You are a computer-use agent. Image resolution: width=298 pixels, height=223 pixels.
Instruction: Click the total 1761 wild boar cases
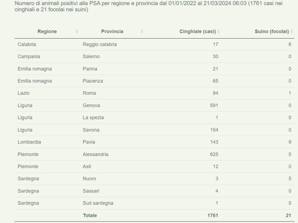pos(213,215)
